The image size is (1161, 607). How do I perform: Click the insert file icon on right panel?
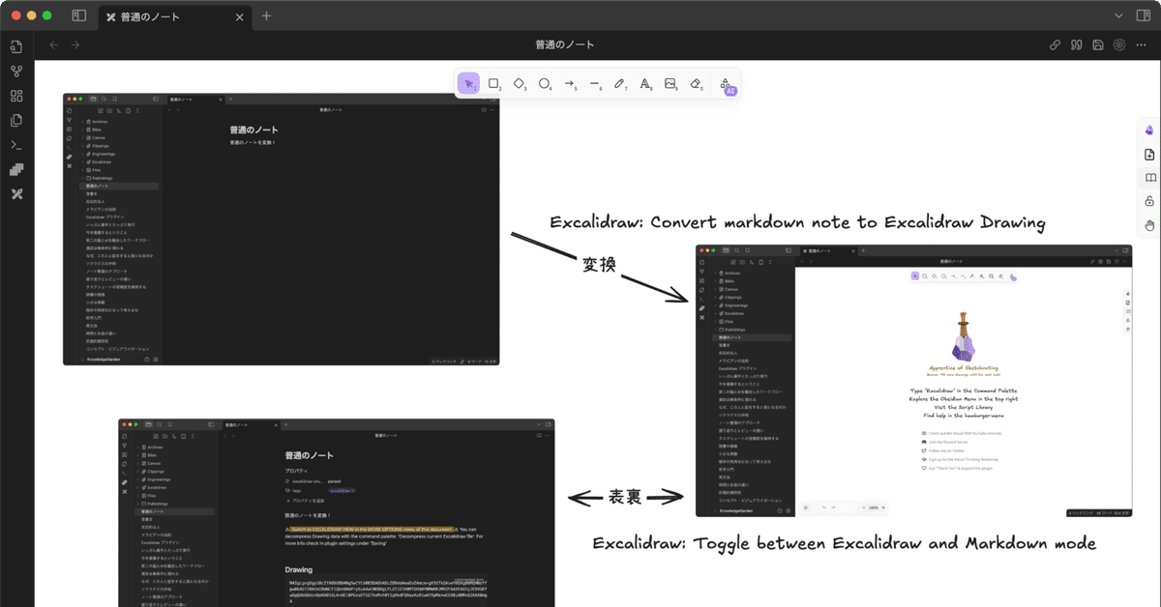(x=1149, y=155)
